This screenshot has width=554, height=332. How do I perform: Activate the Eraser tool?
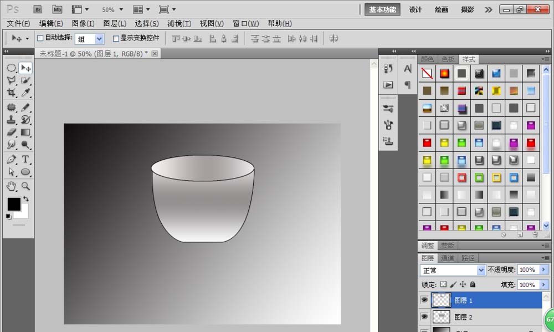[12, 132]
